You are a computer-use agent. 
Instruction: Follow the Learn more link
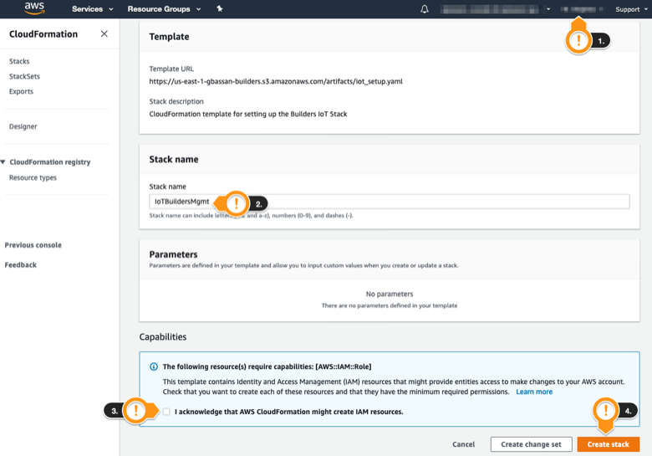tap(534, 392)
